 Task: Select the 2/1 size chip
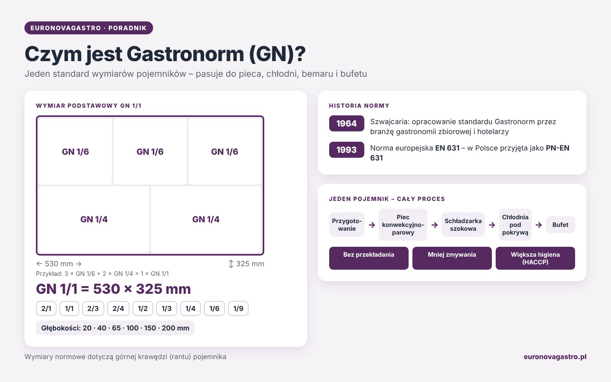46,309
